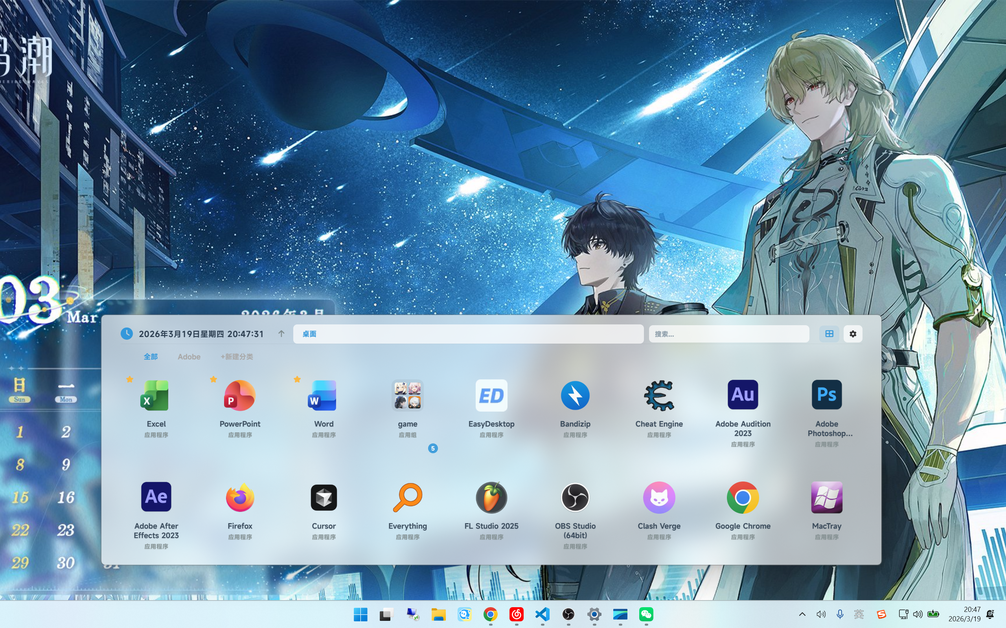
Task: Focus the 搜索 search field
Action: (x=729, y=334)
